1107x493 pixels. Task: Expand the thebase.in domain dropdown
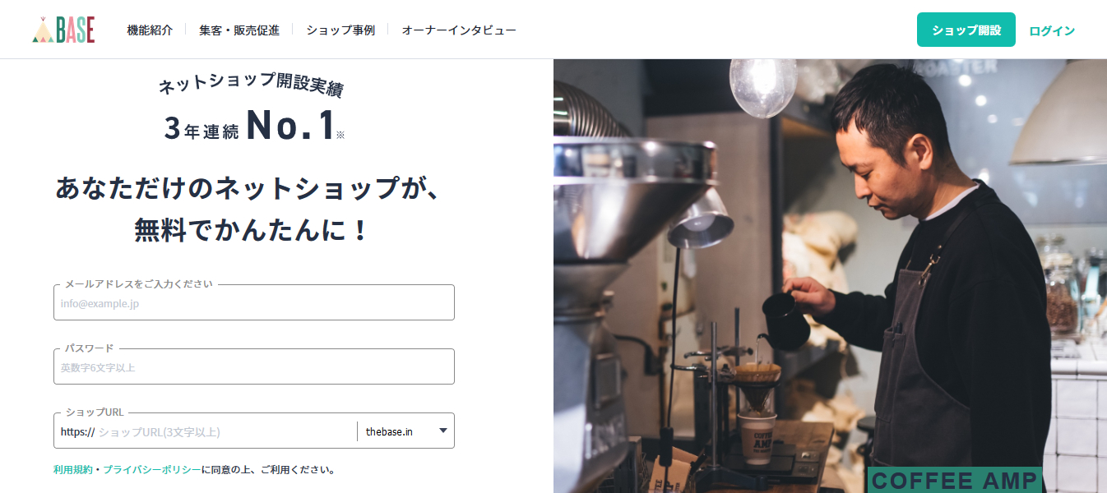[406, 431]
